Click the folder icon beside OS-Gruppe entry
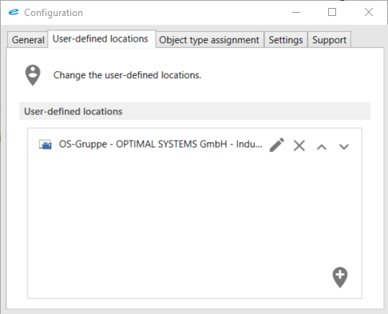 click(x=45, y=145)
